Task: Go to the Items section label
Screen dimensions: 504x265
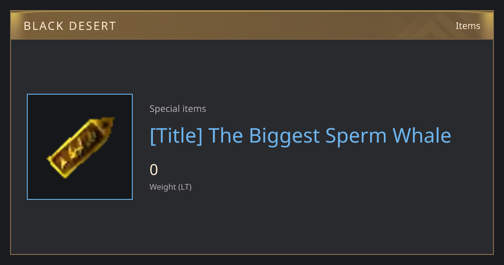Action: [468, 26]
